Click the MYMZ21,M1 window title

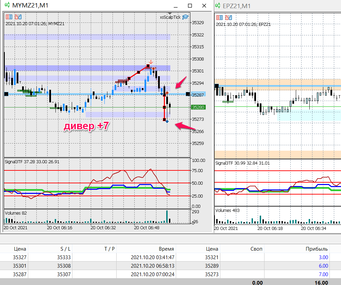click(30, 5)
